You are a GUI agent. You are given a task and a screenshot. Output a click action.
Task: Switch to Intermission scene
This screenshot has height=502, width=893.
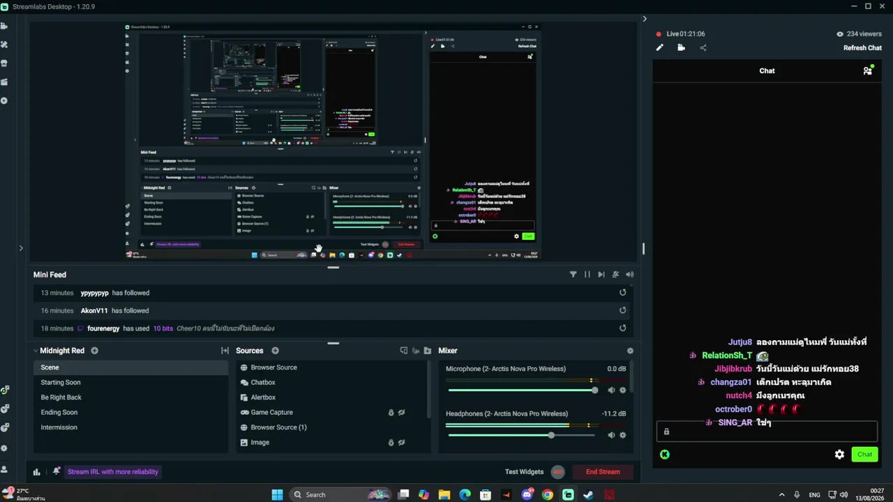[x=130, y=427]
